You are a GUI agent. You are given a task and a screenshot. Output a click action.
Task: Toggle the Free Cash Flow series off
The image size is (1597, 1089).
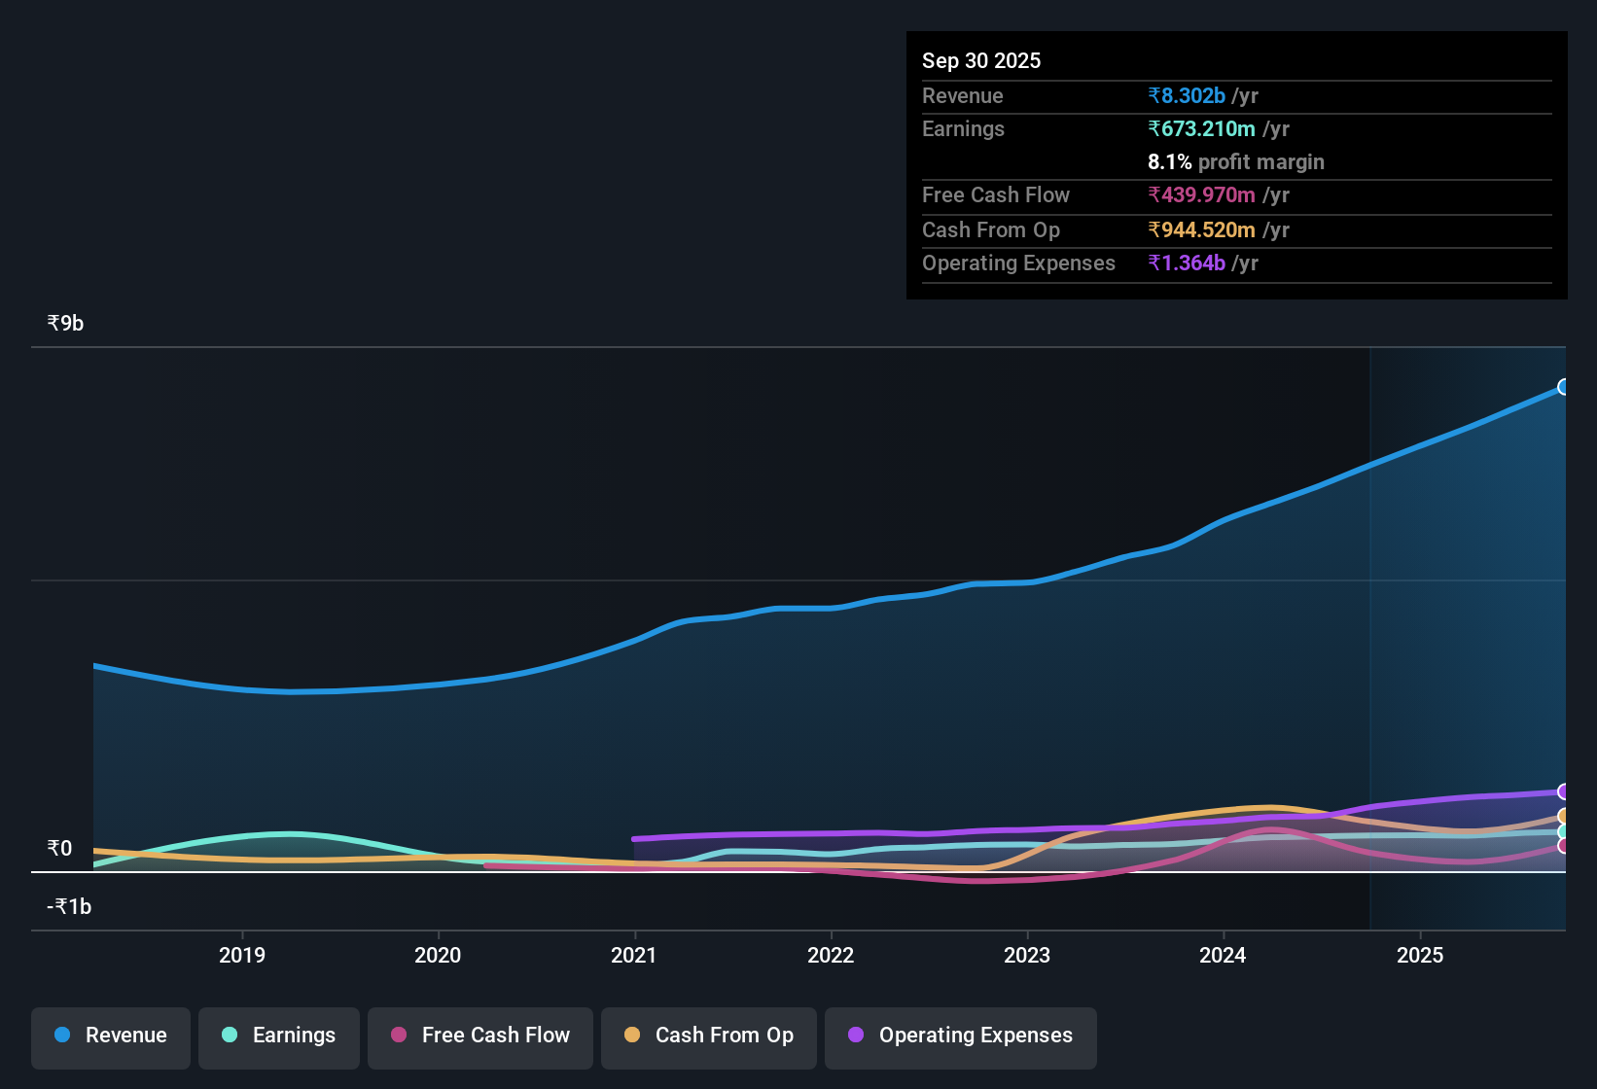[x=479, y=1037]
